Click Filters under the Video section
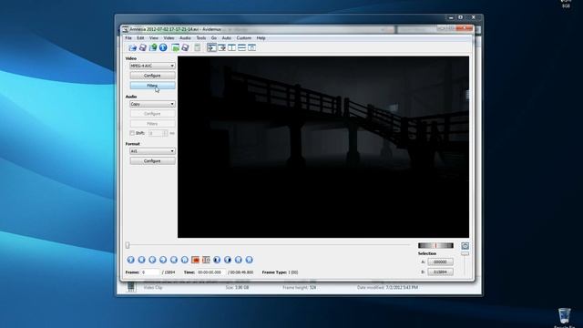 [x=152, y=86]
